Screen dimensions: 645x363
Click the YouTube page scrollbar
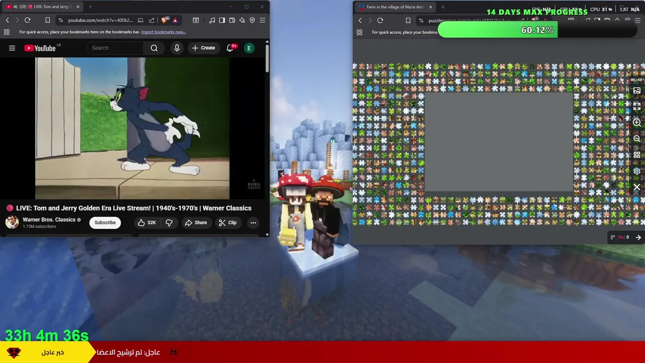pos(267,59)
